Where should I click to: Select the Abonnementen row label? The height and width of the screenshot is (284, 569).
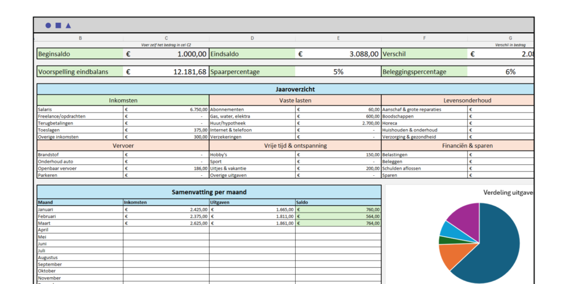click(x=252, y=109)
